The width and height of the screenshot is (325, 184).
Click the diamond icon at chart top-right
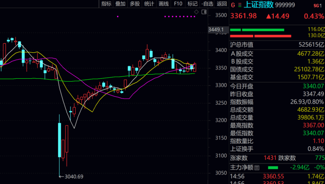pos(196,12)
